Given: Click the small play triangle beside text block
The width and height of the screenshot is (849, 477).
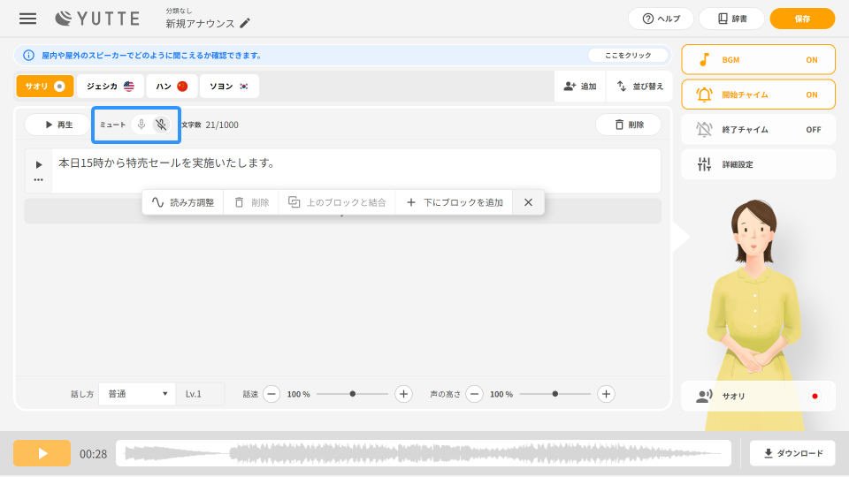Looking at the screenshot, I should click(38, 164).
